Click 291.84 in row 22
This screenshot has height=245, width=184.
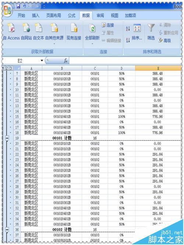click(x=158, y=154)
